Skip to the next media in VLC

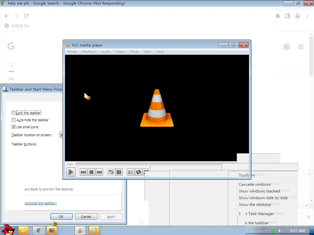click(x=99, y=172)
